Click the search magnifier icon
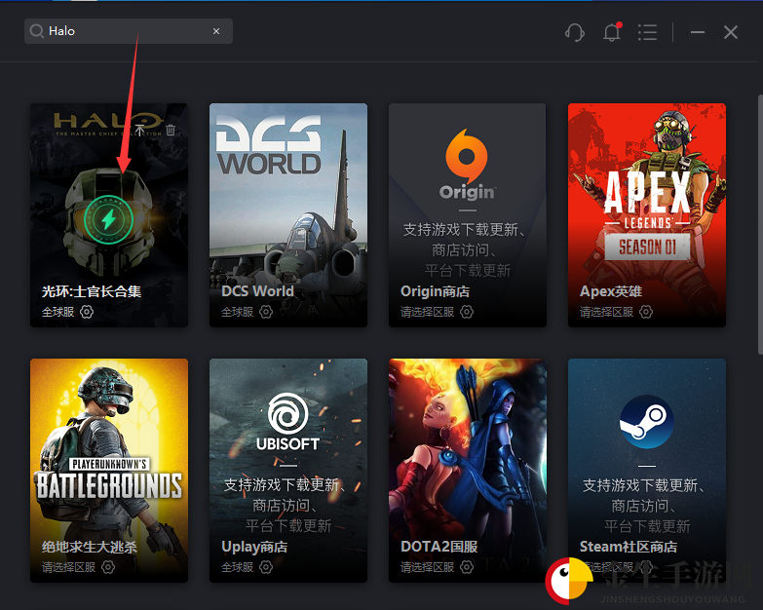This screenshot has height=610, width=763. coord(36,31)
